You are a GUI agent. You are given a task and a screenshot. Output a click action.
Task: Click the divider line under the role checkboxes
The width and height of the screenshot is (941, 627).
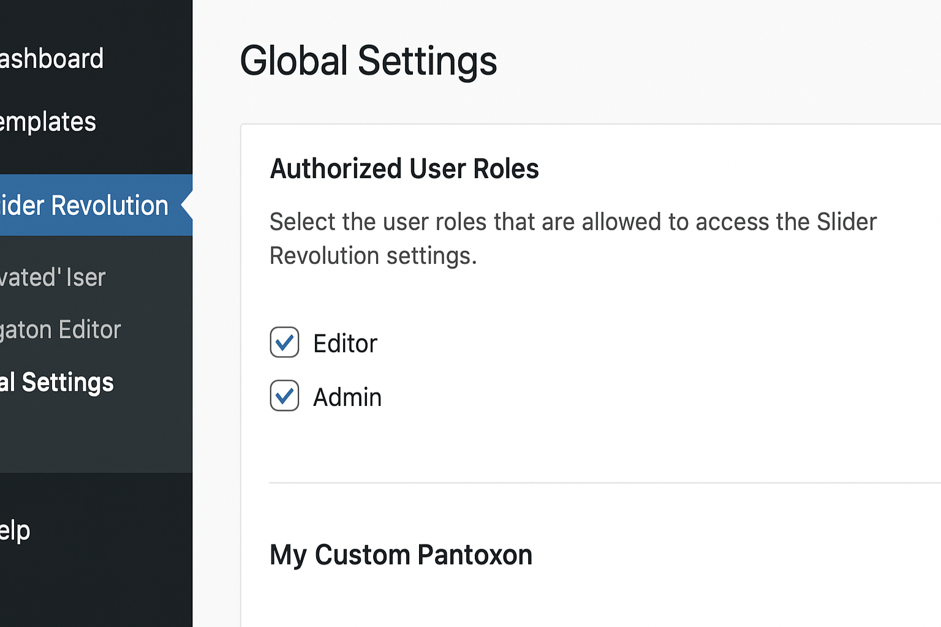tap(603, 482)
